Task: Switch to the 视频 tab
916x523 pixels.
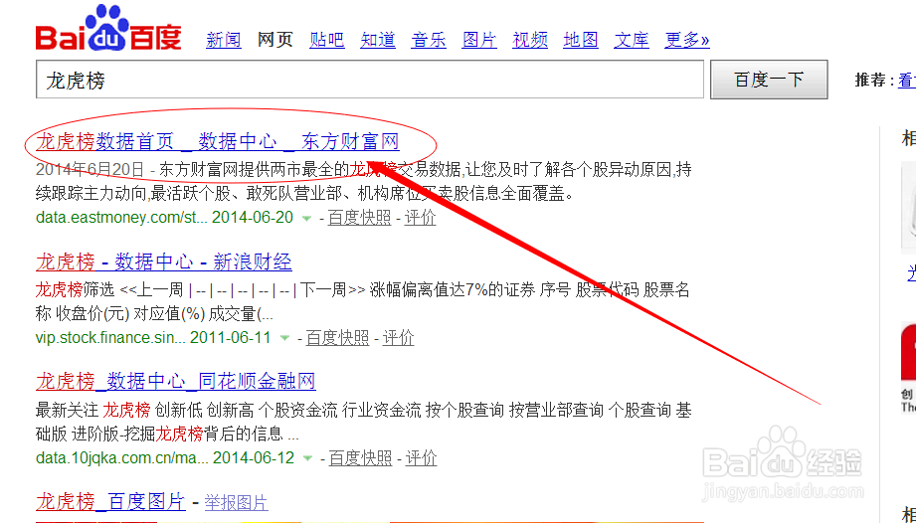Action: [x=530, y=40]
